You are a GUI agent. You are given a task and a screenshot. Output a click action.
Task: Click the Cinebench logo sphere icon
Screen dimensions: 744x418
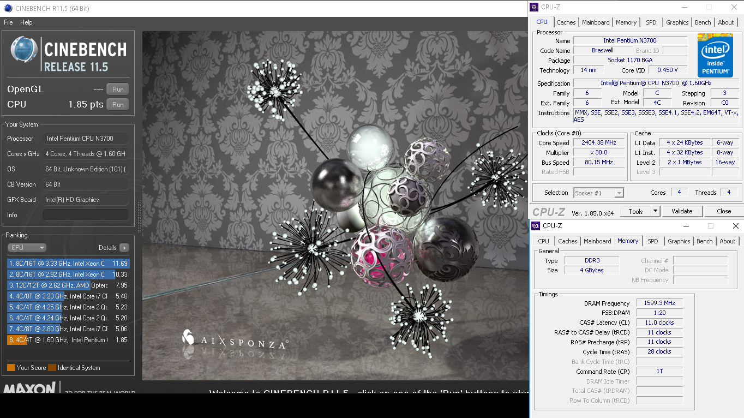[25, 50]
